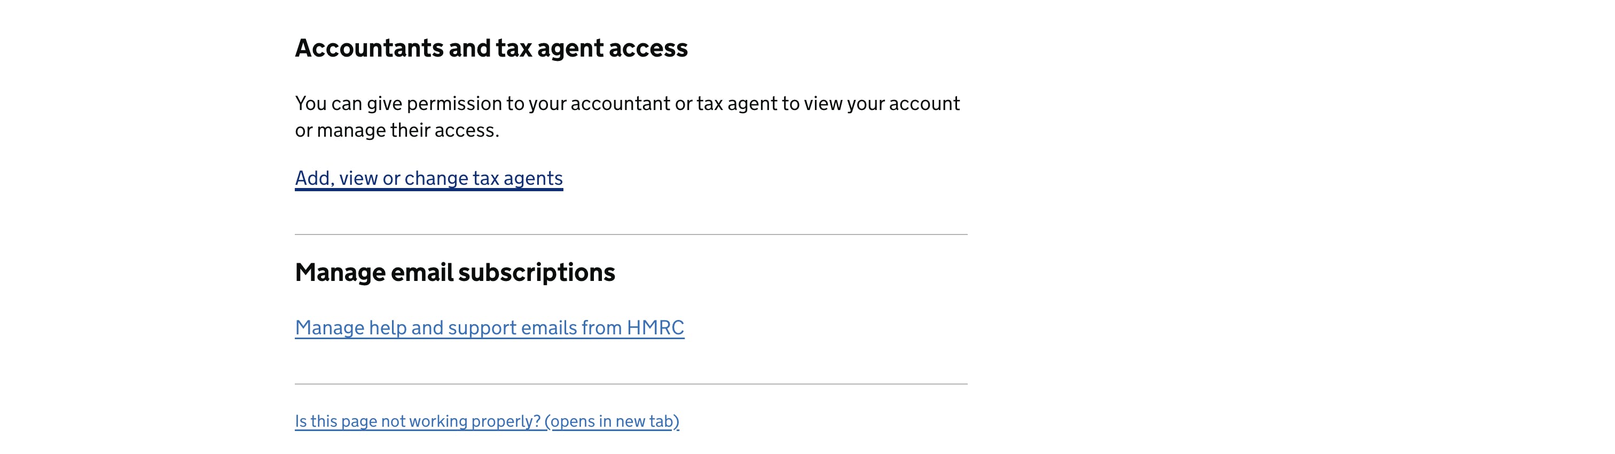Click the Manage email subscriptions heading
The width and height of the screenshot is (1615, 454).
pyautogui.click(x=454, y=272)
